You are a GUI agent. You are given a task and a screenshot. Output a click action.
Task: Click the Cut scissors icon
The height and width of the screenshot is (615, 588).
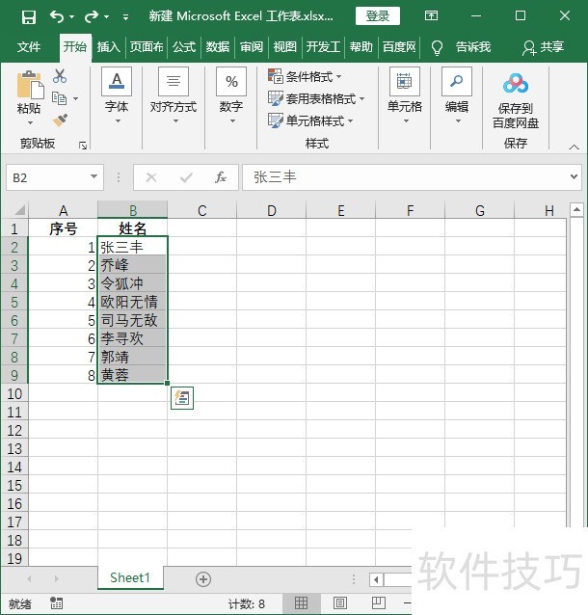point(60,76)
